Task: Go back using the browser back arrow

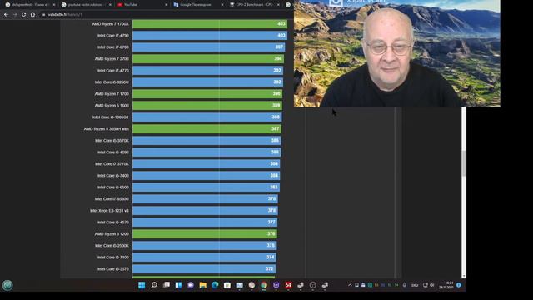Action: click(6, 15)
